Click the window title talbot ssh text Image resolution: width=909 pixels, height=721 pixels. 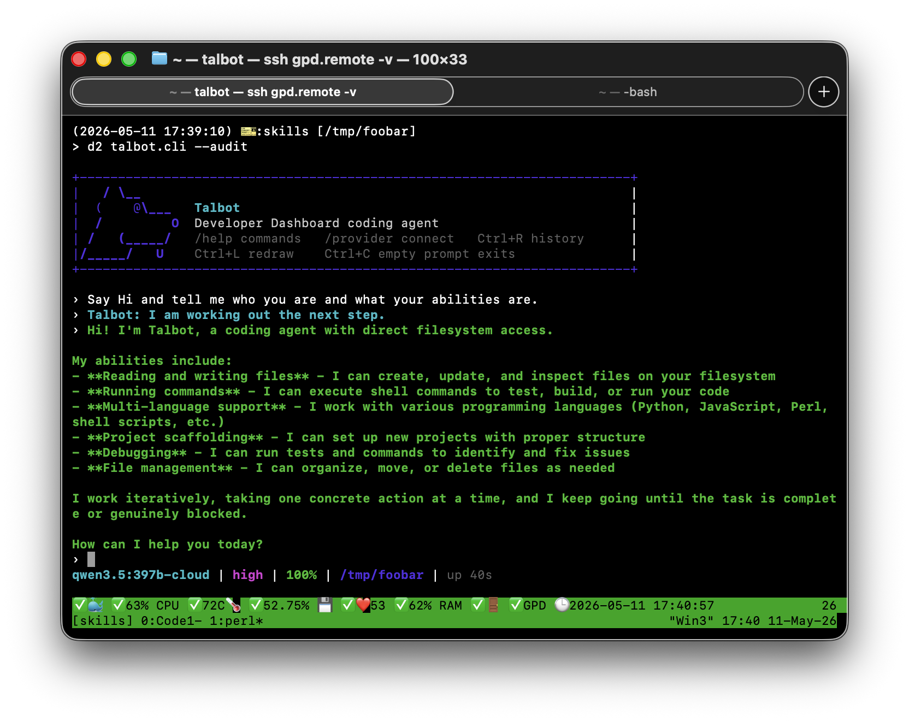pyautogui.click(x=320, y=59)
